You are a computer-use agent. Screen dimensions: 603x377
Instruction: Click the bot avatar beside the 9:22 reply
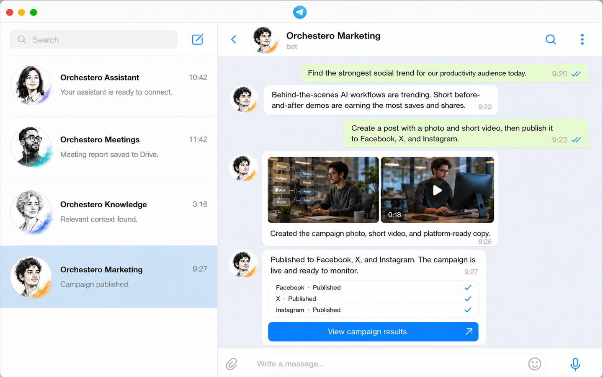click(x=244, y=99)
